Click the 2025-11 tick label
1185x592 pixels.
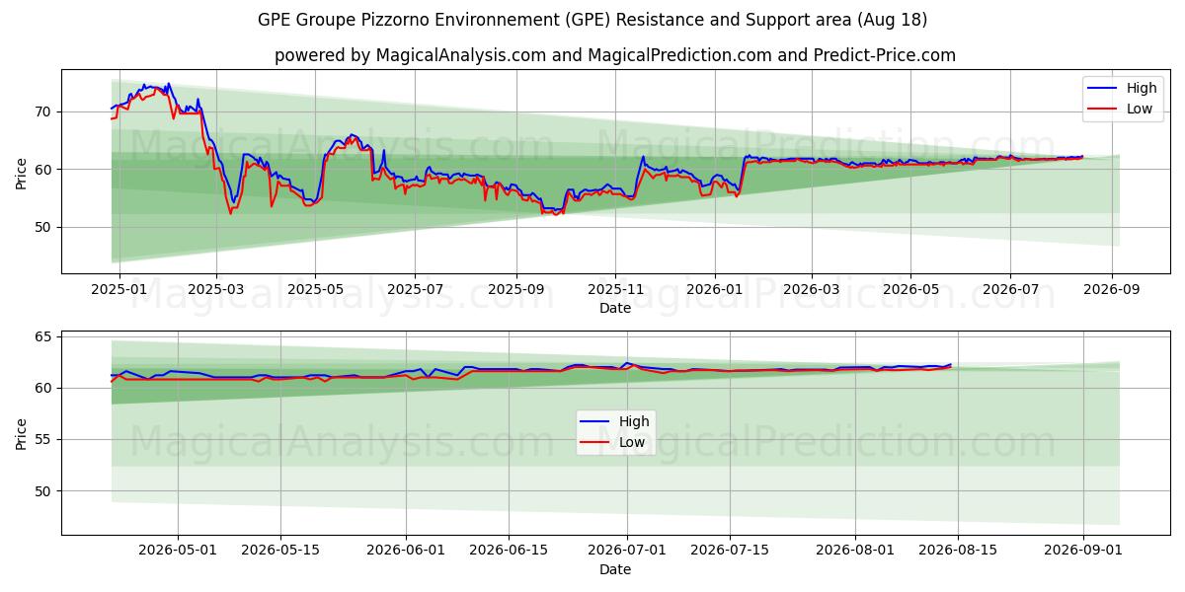(615, 289)
